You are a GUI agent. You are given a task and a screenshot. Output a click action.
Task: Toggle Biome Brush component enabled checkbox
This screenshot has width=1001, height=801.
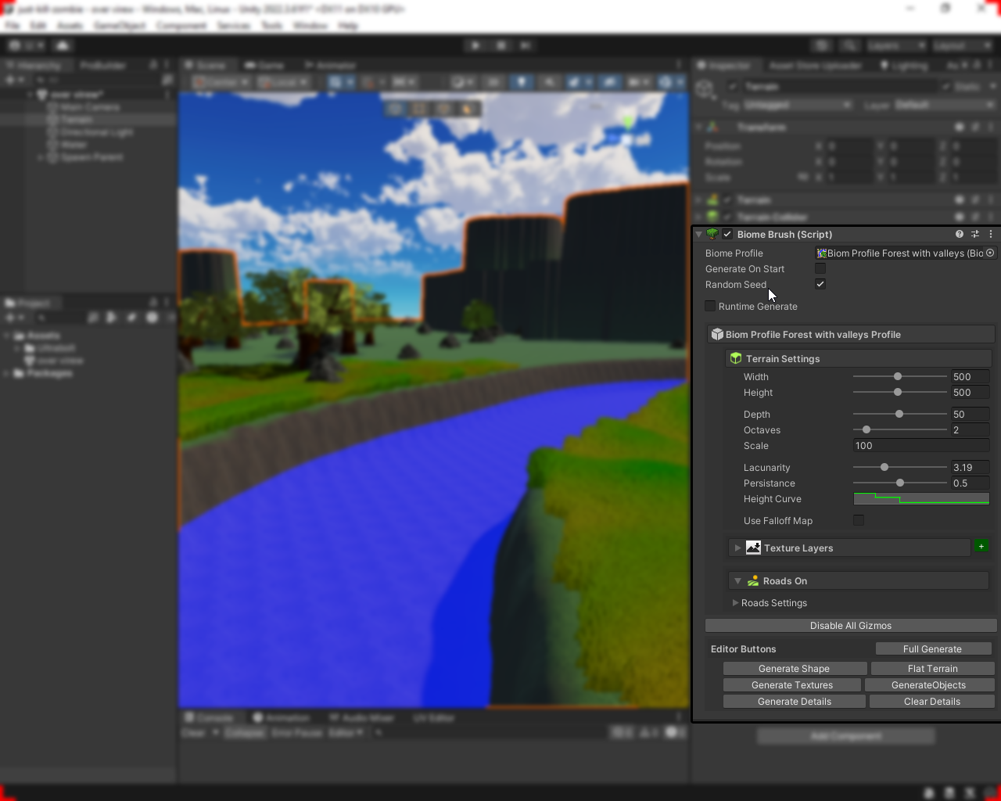click(x=728, y=234)
